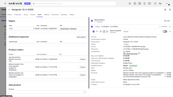The image size is (173, 97).
Task: Collapse the Martin Kongsvik reservation details chevron
Action: point(170,31)
